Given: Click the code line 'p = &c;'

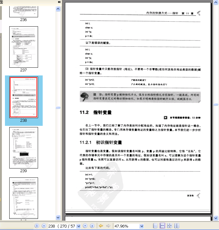Looking at the screenshot, I should (89, 62).
